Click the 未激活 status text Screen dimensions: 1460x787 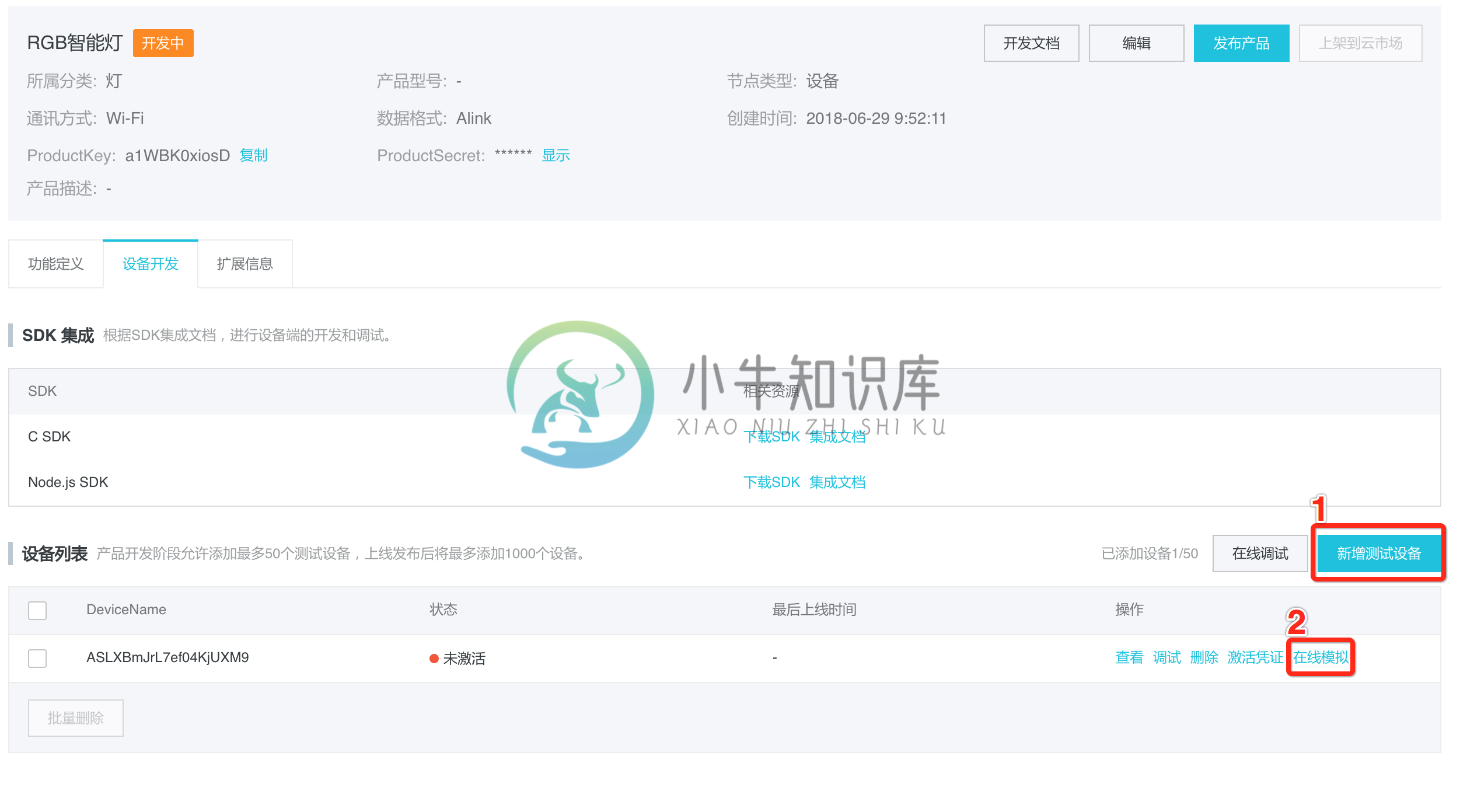point(464,659)
